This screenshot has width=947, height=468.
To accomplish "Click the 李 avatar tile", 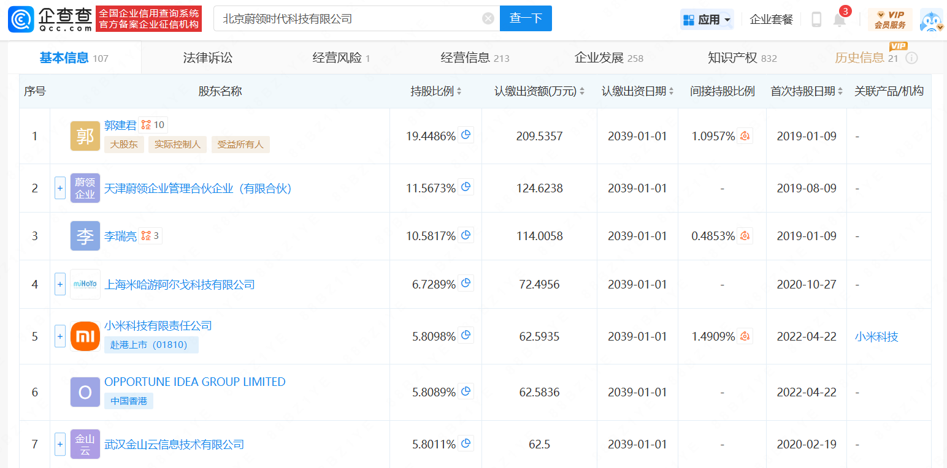I will 85,236.
